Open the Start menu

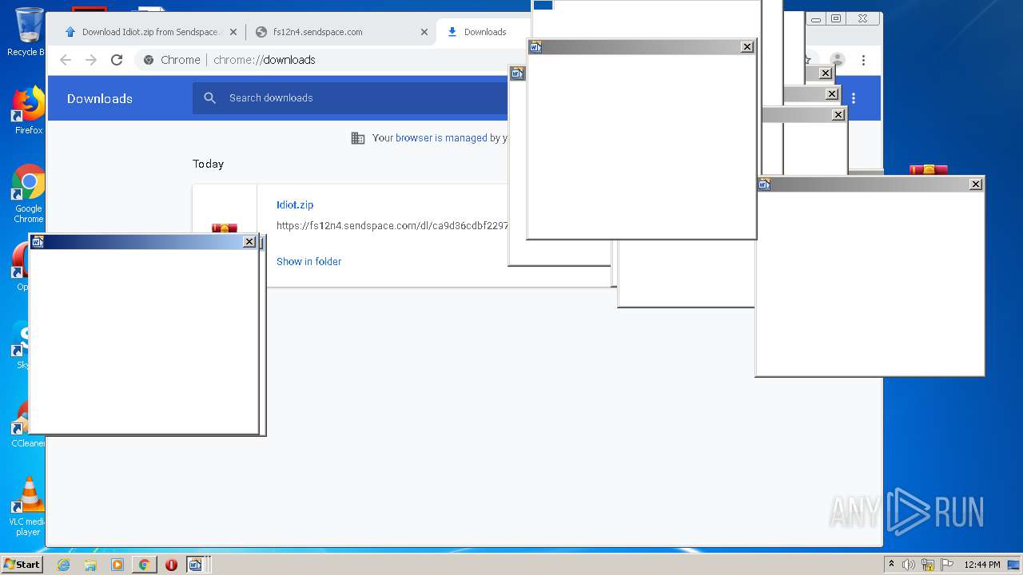[x=22, y=565]
